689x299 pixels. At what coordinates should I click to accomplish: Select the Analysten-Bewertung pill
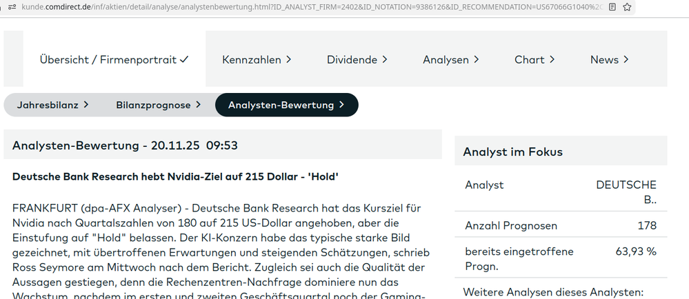286,105
